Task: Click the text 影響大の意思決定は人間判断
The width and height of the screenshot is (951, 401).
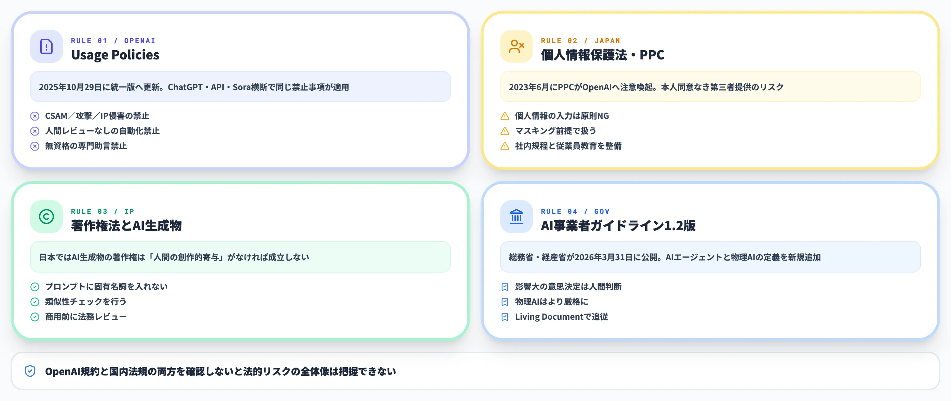Action: (x=568, y=287)
